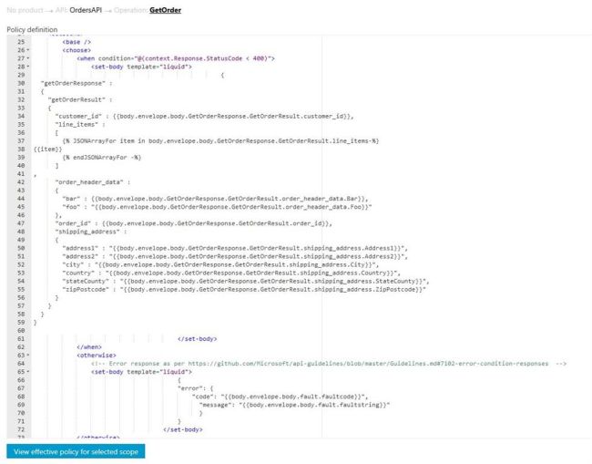Image resolution: width=592 pixels, height=464 pixels.
Task: Click View effective policy for selected scope
Action: [76, 451]
